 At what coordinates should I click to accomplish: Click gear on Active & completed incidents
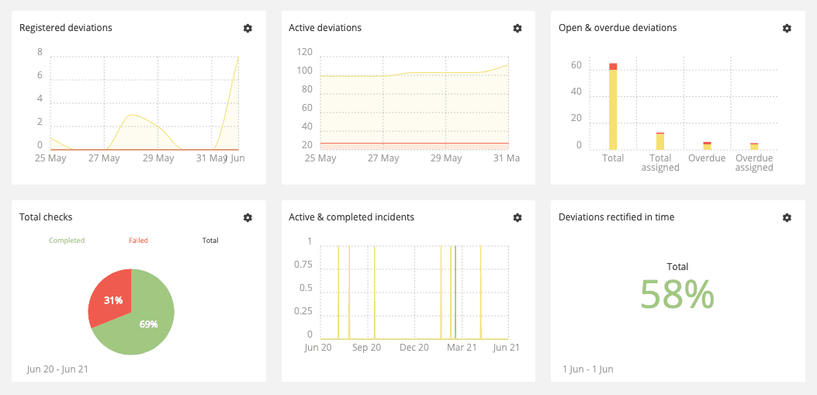point(518,218)
